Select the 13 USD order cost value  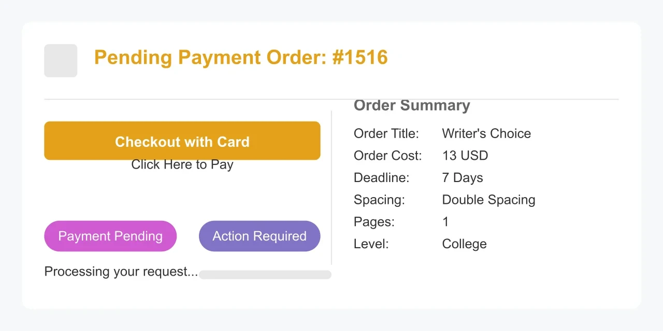click(x=465, y=155)
